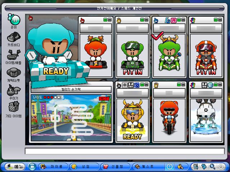Select the 빌리지 손가락 track name bar
The height and width of the screenshot is (172, 230).
pyautogui.click(x=71, y=89)
